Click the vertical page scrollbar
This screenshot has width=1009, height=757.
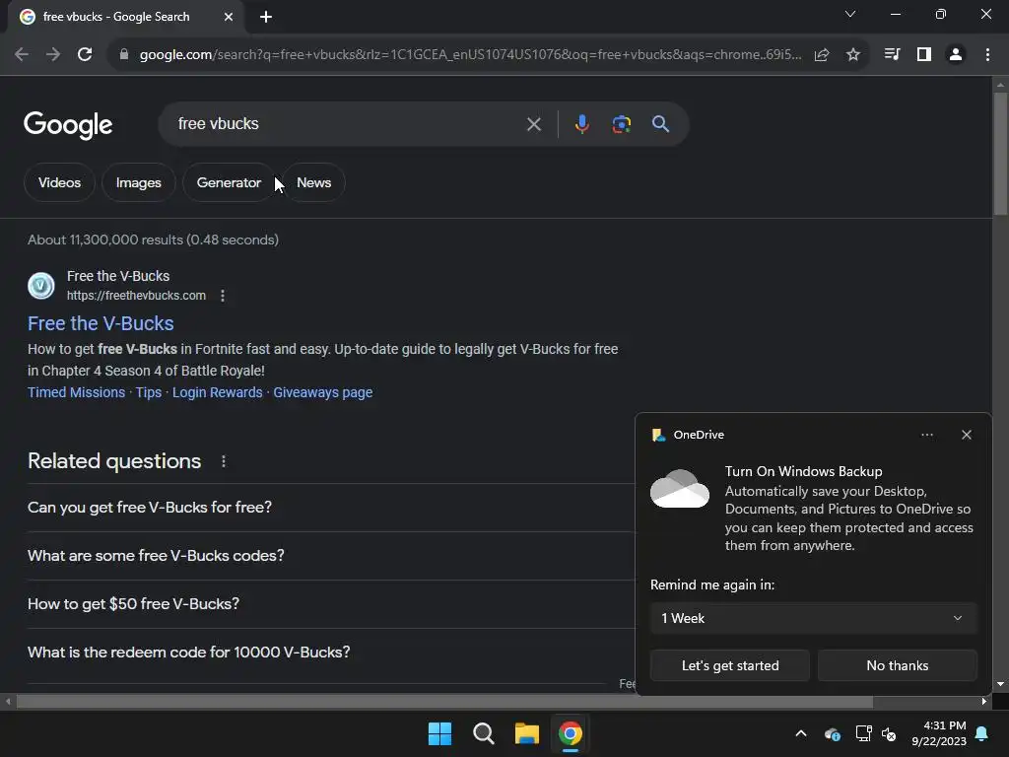point(1000,155)
